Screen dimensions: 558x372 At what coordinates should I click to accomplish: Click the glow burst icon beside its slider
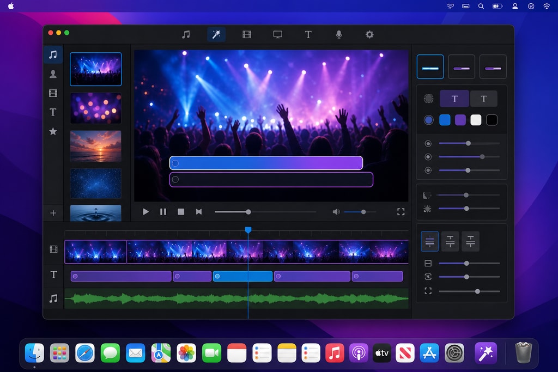click(427, 209)
